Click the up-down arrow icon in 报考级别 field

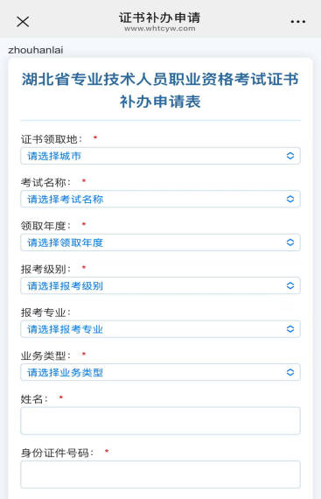point(290,285)
